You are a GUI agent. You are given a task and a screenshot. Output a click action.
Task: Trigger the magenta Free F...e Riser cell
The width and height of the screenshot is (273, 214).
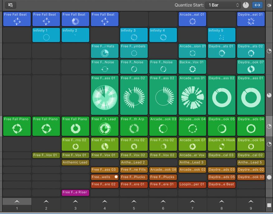75,192
